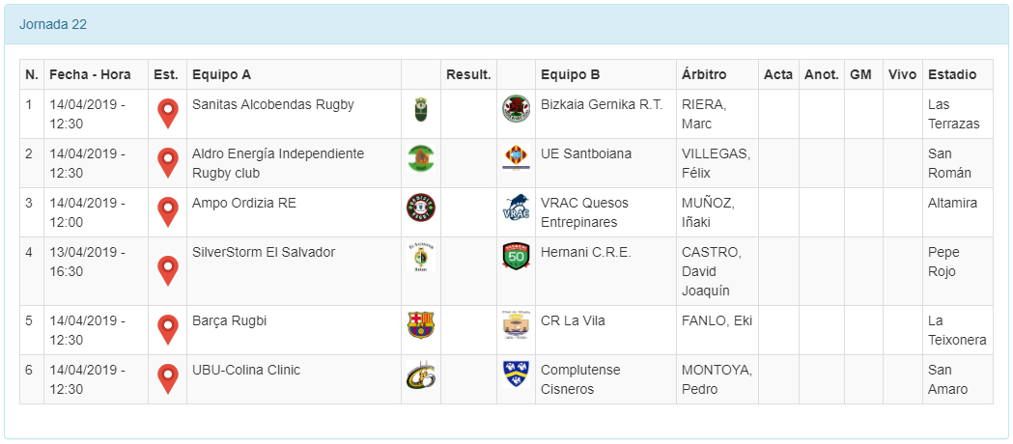The height and width of the screenshot is (444, 1013).
Task: Click the La Teixonera stadium cell
Action: [956, 330]
